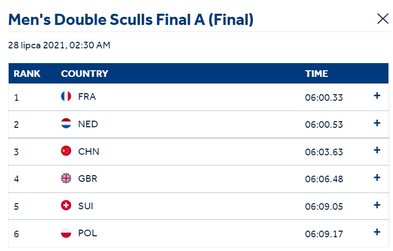Click the Men's Double Sculls Final A title
The height and width of the screenshot is (251, 393).
point(131,19)
